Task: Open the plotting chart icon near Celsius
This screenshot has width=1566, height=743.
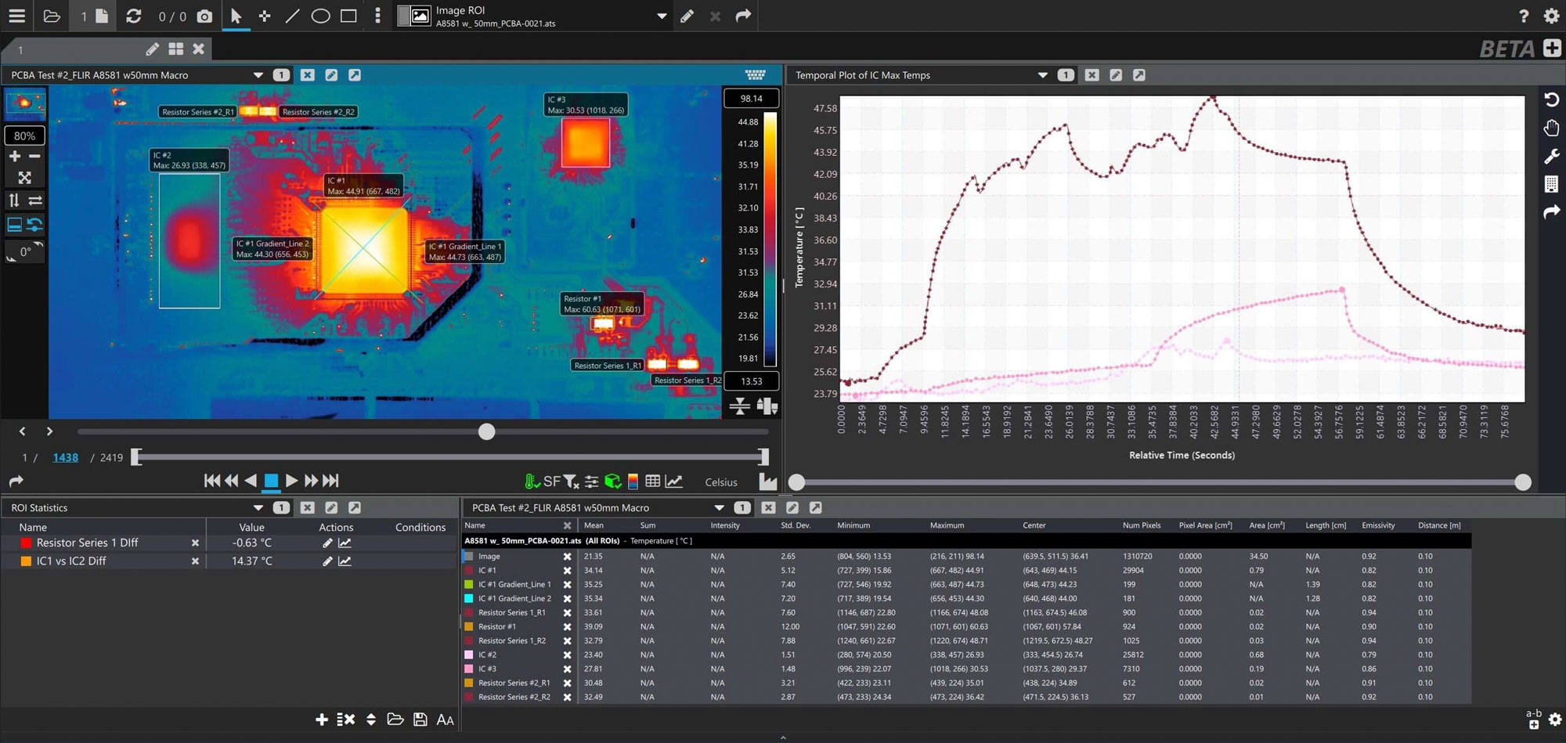Action: 673,481
